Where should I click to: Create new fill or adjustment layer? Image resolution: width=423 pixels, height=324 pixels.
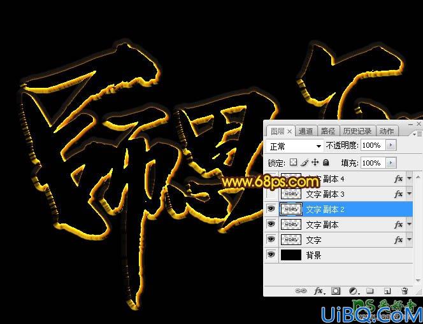354,291
